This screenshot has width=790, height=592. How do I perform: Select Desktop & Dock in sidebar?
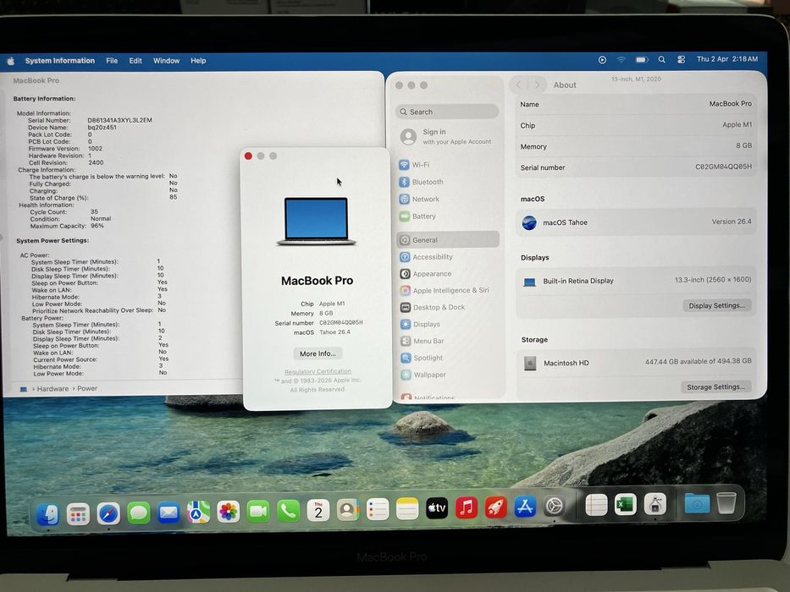pyautogui.click(x=448, y=307)
